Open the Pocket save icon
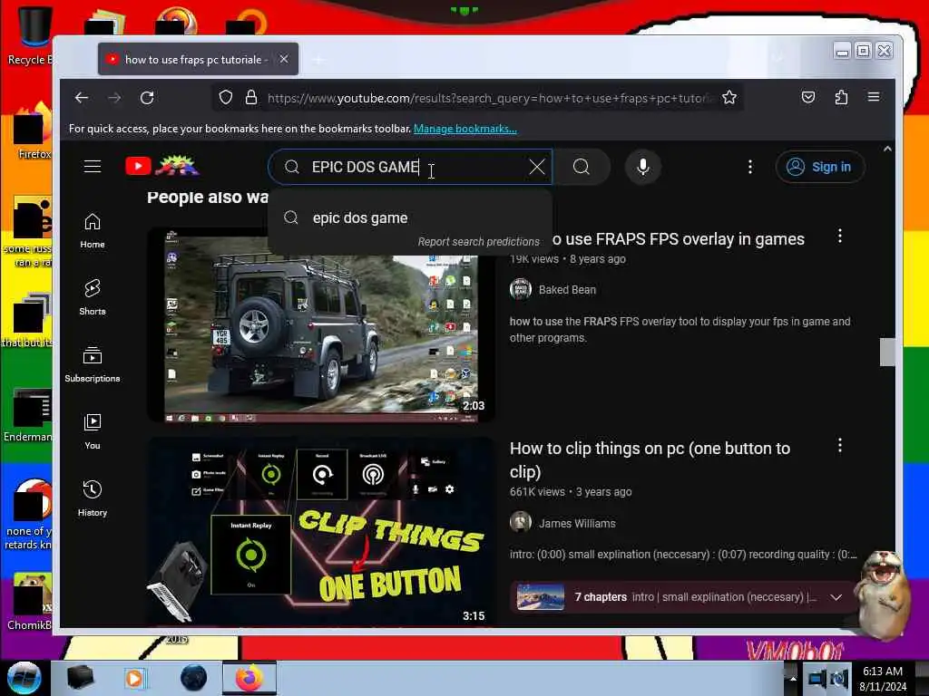Image resolution: width=929 pixels, height=696 pixels. pyautogui.click(x=808, y=97)
